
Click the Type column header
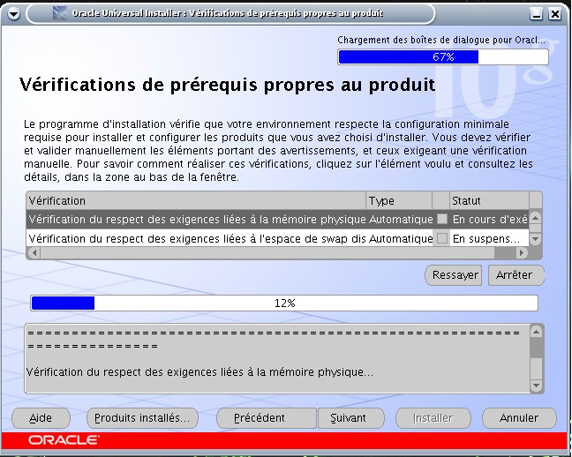(x=399, y=200)
